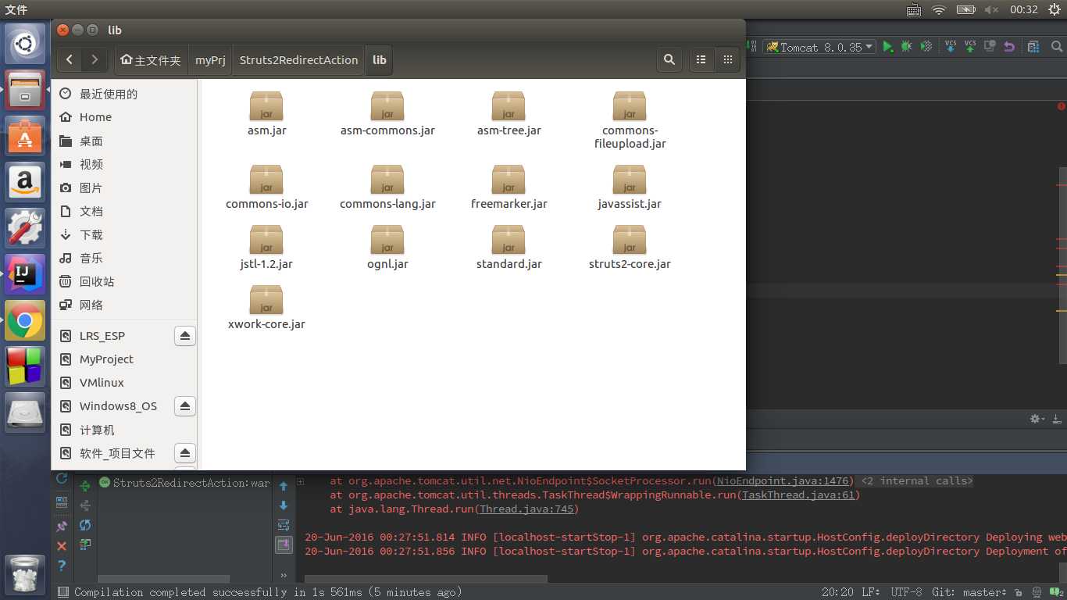This screenshot has height=600, width=1067.
Task: Navigate to Struts2RedirectAction breadcrumb
Action: (298, 60)
